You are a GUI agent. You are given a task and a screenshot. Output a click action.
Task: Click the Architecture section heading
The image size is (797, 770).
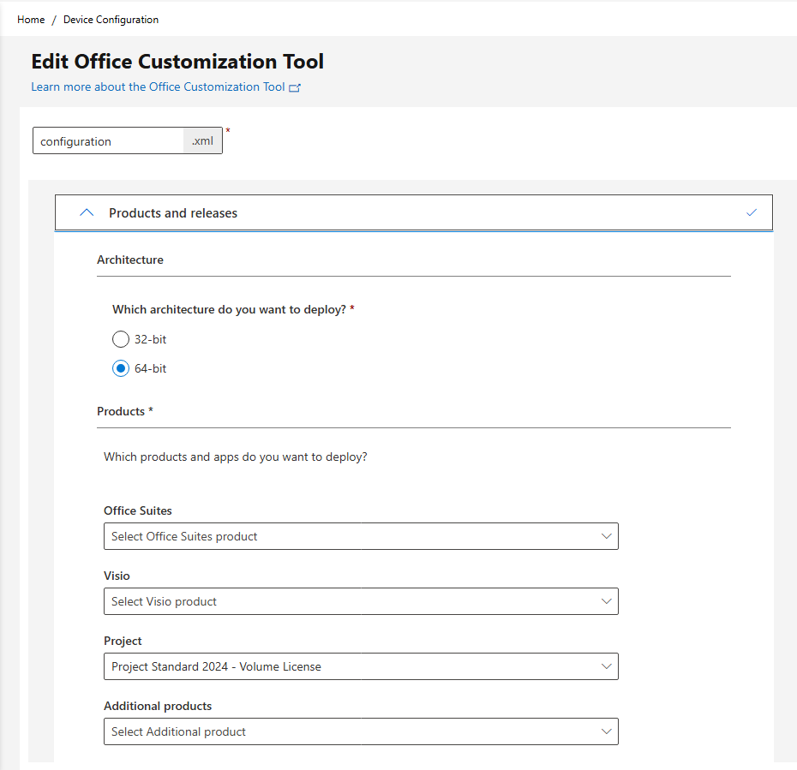pyautogui.click(x=130, y=260)
